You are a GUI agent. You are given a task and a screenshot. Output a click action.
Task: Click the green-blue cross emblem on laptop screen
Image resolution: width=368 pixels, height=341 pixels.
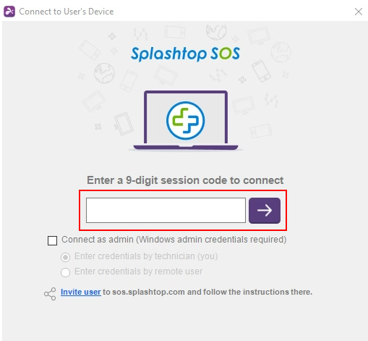pyautogui.click(x=185, y=121)
